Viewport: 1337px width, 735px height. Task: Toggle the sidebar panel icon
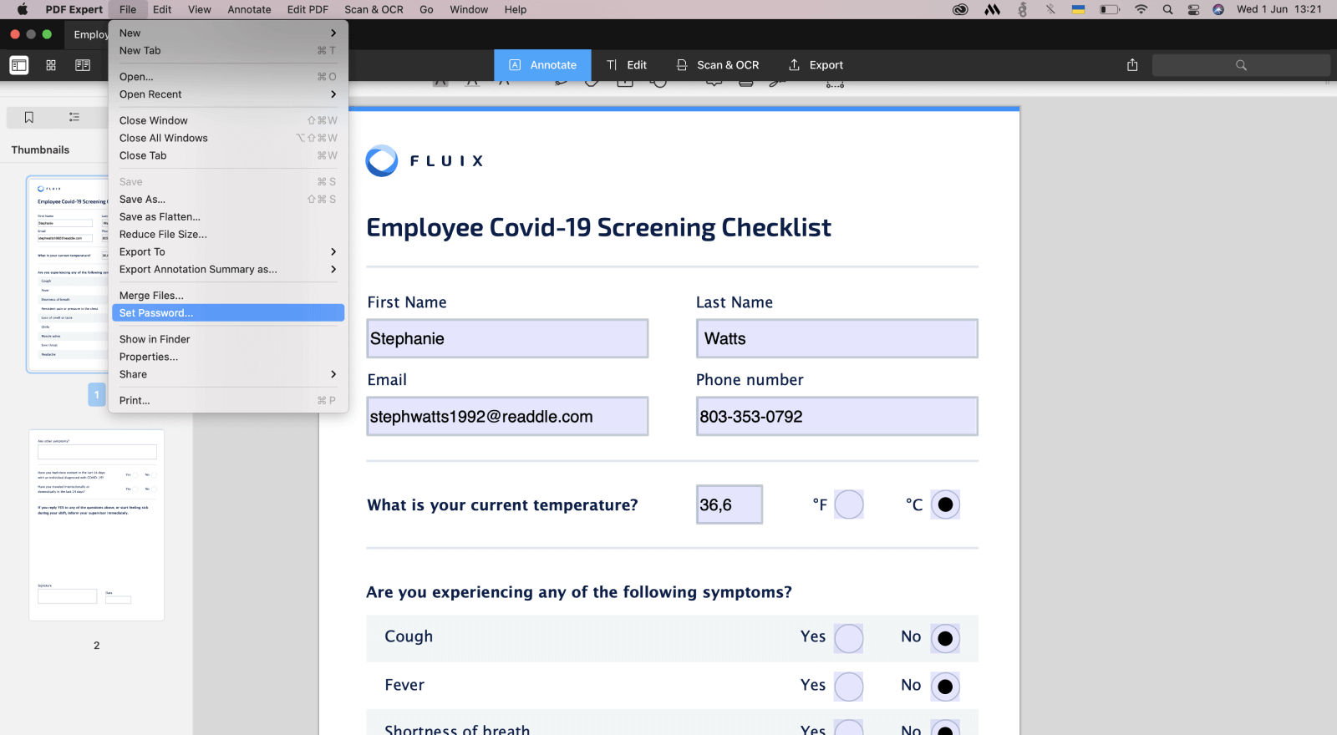[18, 65]
